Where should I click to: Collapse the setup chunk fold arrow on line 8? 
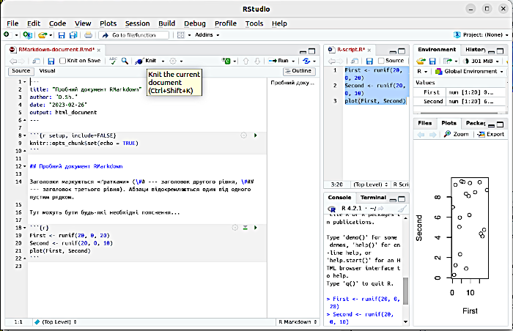pyautogui.click(x=25, y=135)
